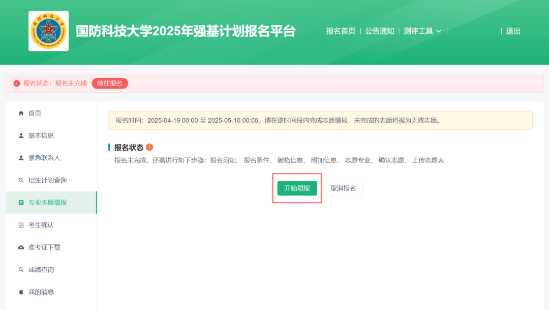Click the 取消报名 button
The width and height of the screenshot is (549, 310).
(x=343, y=188)
